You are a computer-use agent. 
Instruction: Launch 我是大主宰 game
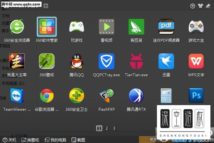(x=17, y=61)
